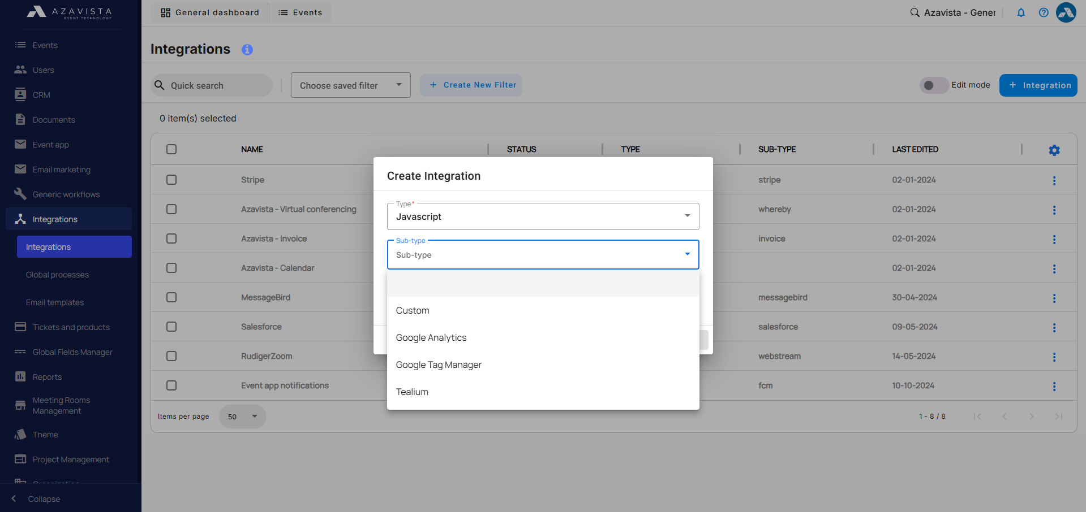Viewport: 1086px width, 512px height.
Task: Open the Integrations sub-item in sidebar
Action: point(74,247)
